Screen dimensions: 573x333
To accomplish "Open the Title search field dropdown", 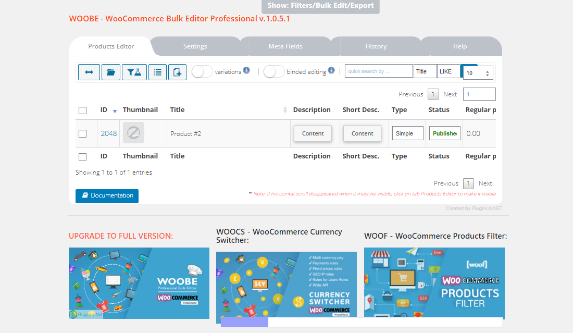I will point(425,71).
